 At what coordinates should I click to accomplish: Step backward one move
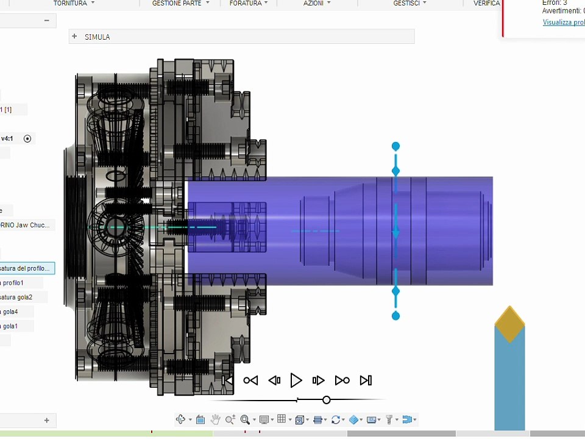point(274,380)
